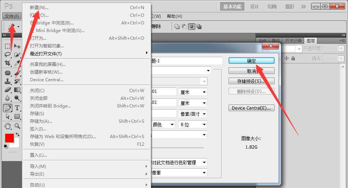Image resolution: width=348 pixels, height=188 pixels.
Task: Select the Rectangle shape tool
Action: pos(17,116)
